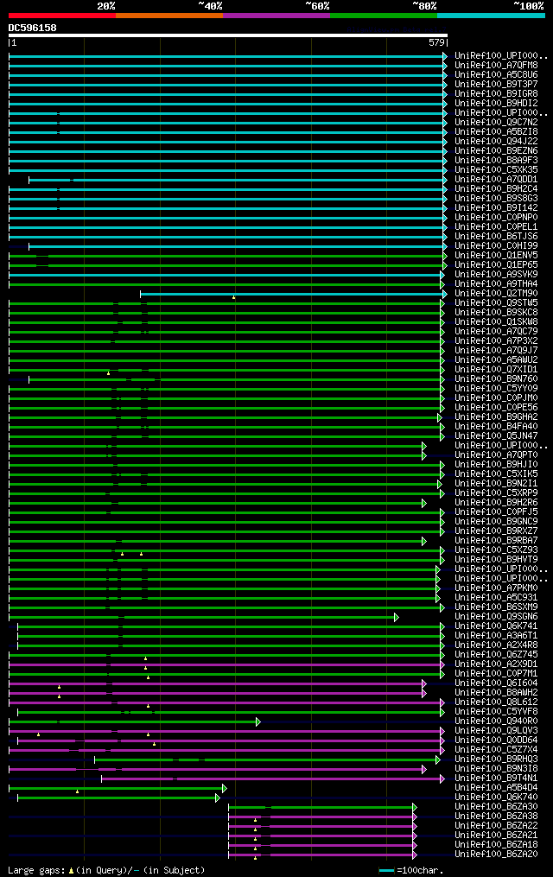Select the UniRef100_A9SVK9 label
The image size is (553, 877).
tap(496, 274)
